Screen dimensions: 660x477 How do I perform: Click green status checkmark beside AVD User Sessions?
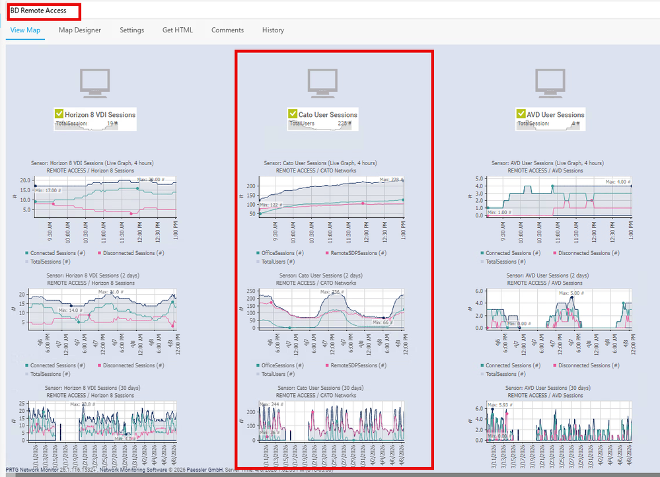pyautogui.click(x=521, y=114)
